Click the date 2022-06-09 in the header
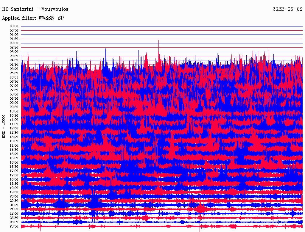The width and height of the screenshot is (305, 232). coord(287,9)
